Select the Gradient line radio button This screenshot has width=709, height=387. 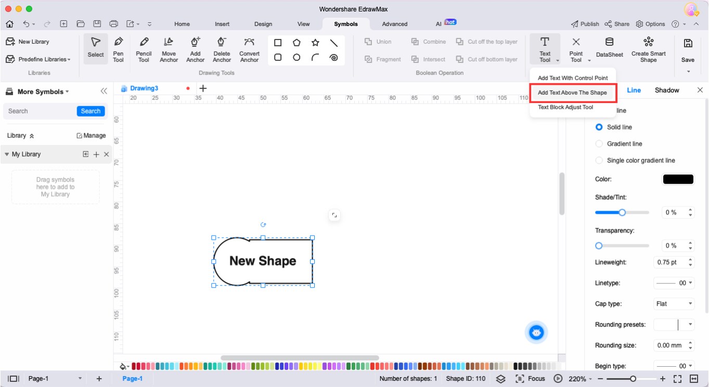click(x=599, y=144)
